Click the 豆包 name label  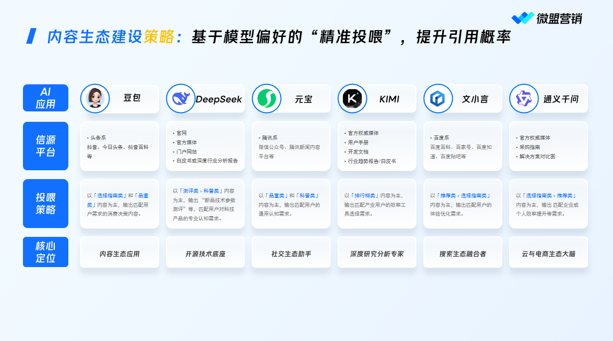[x=132, y=98]
